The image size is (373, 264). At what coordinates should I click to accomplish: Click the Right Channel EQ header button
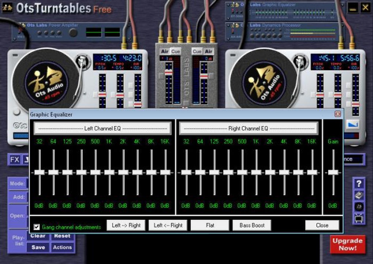tap(249, 129)
